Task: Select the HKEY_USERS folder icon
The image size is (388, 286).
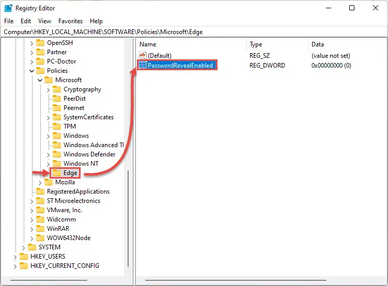Action: [24, 257]
